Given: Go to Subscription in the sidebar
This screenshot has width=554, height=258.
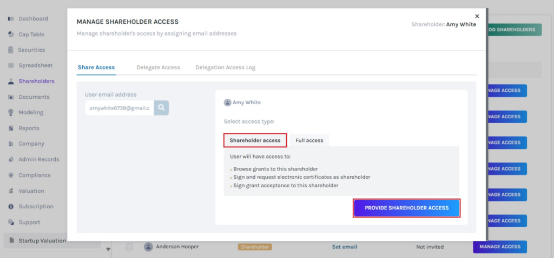Looking at the screenshot, I should pos(36,207).
